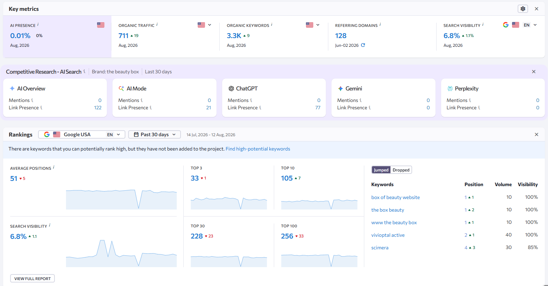Open the Google USA search engine dropdown

click(82, 134)
